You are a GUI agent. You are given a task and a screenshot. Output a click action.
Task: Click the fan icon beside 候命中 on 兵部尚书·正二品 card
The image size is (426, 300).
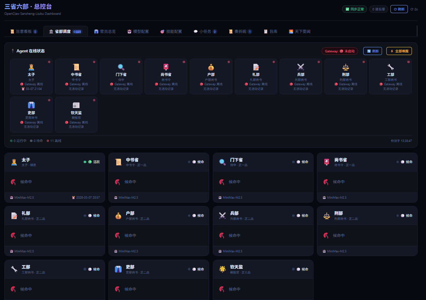222,236
